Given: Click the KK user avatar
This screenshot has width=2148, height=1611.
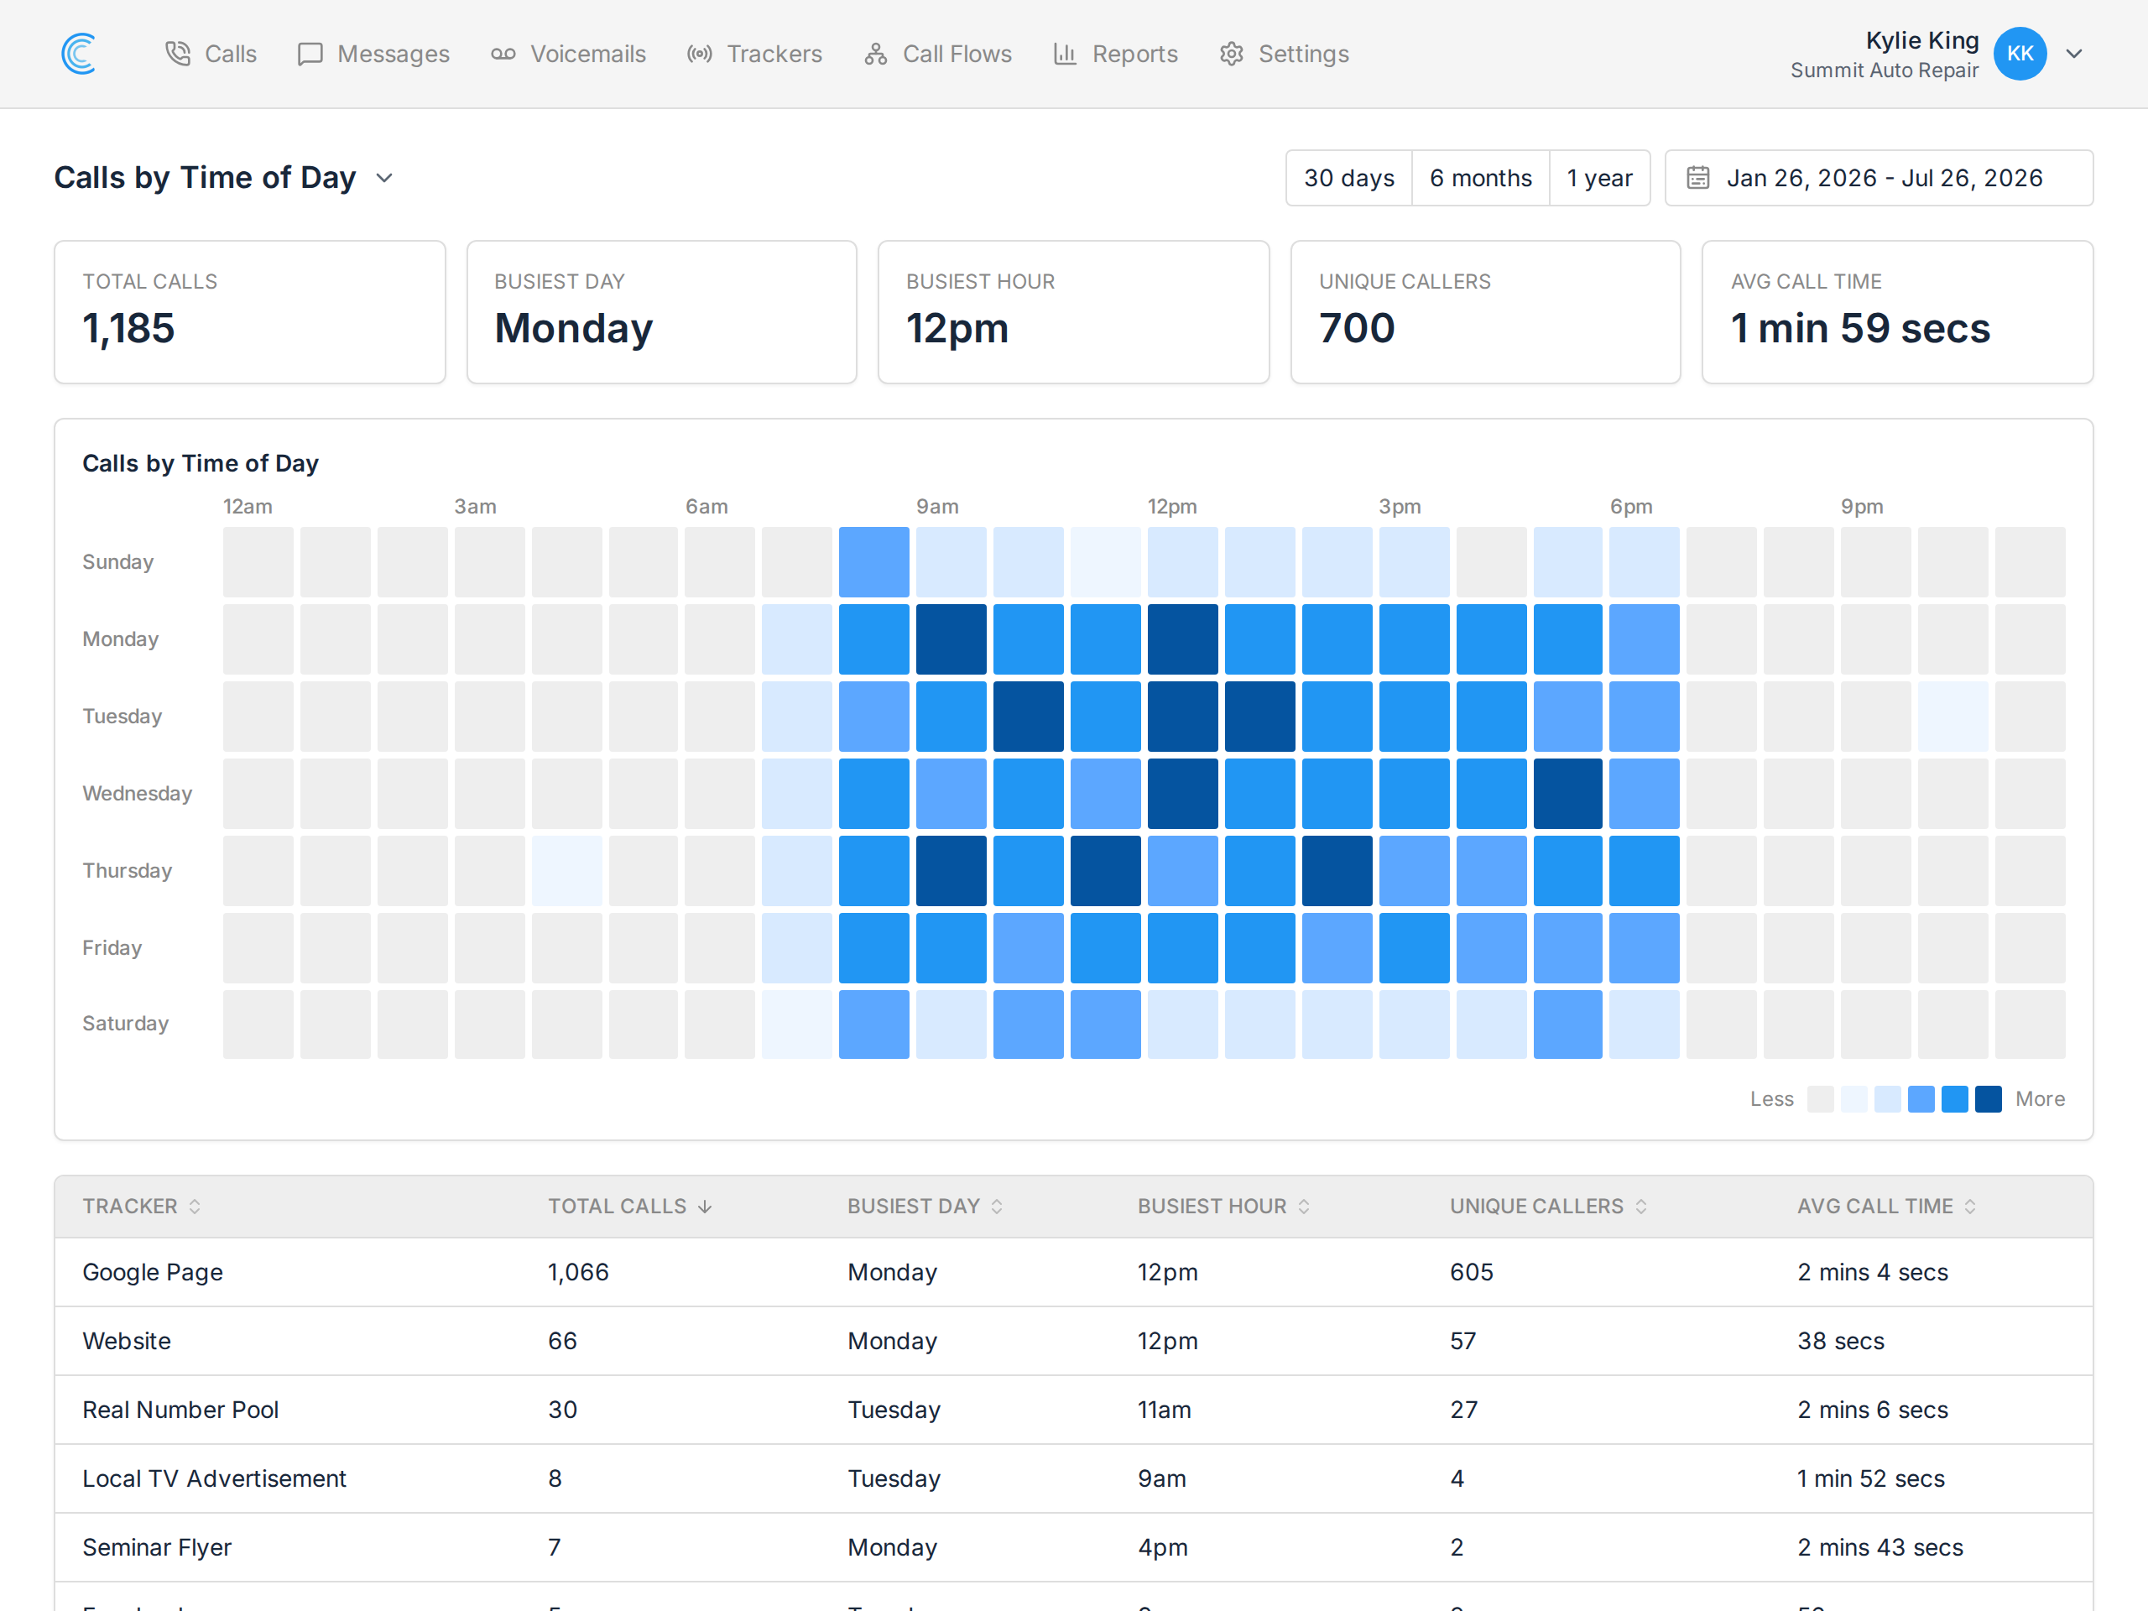Looking at the screenshot, I should tap(2020, 54).
